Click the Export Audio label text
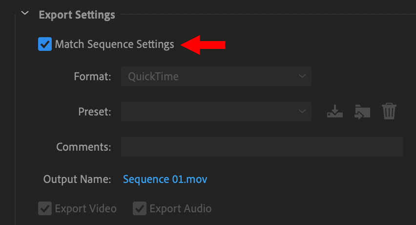Screen dimensions: 416x225 point(180,208)
